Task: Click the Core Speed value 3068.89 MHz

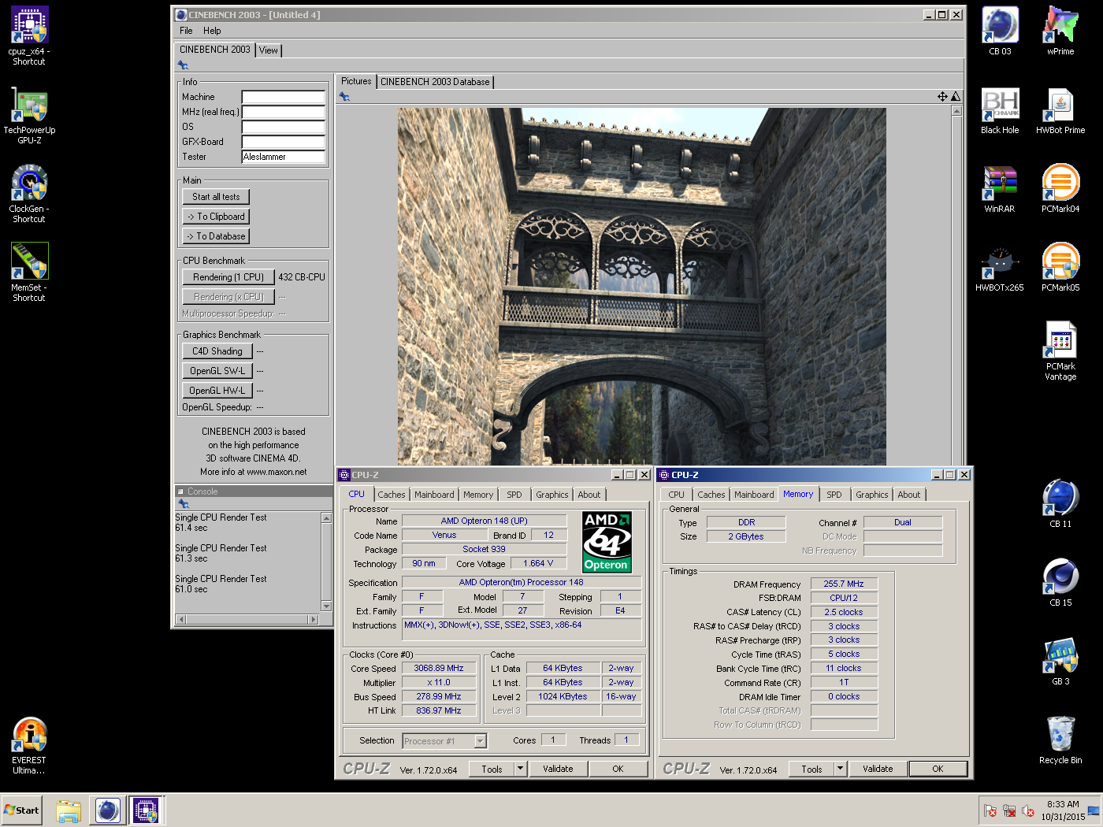Action: [x=439, y=669]
